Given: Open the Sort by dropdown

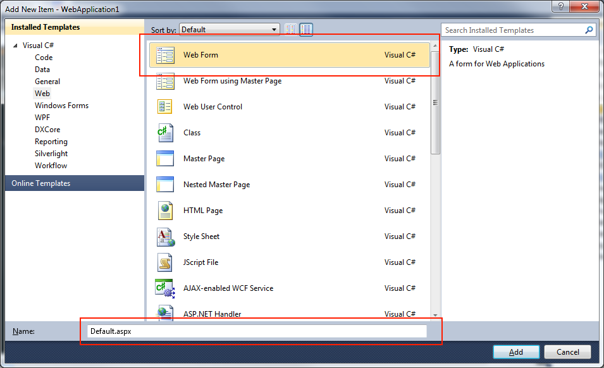Looking at the screenshot, I should coord(229,30).
